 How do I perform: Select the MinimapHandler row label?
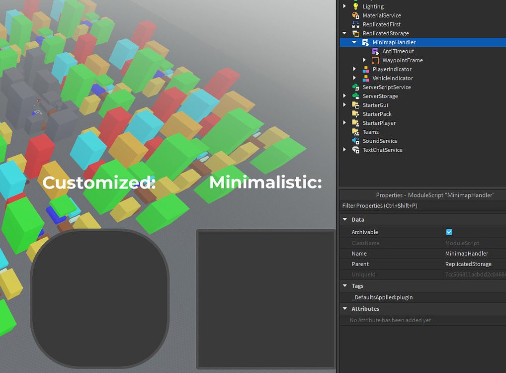pyautogui.click(x=394, y=42)
